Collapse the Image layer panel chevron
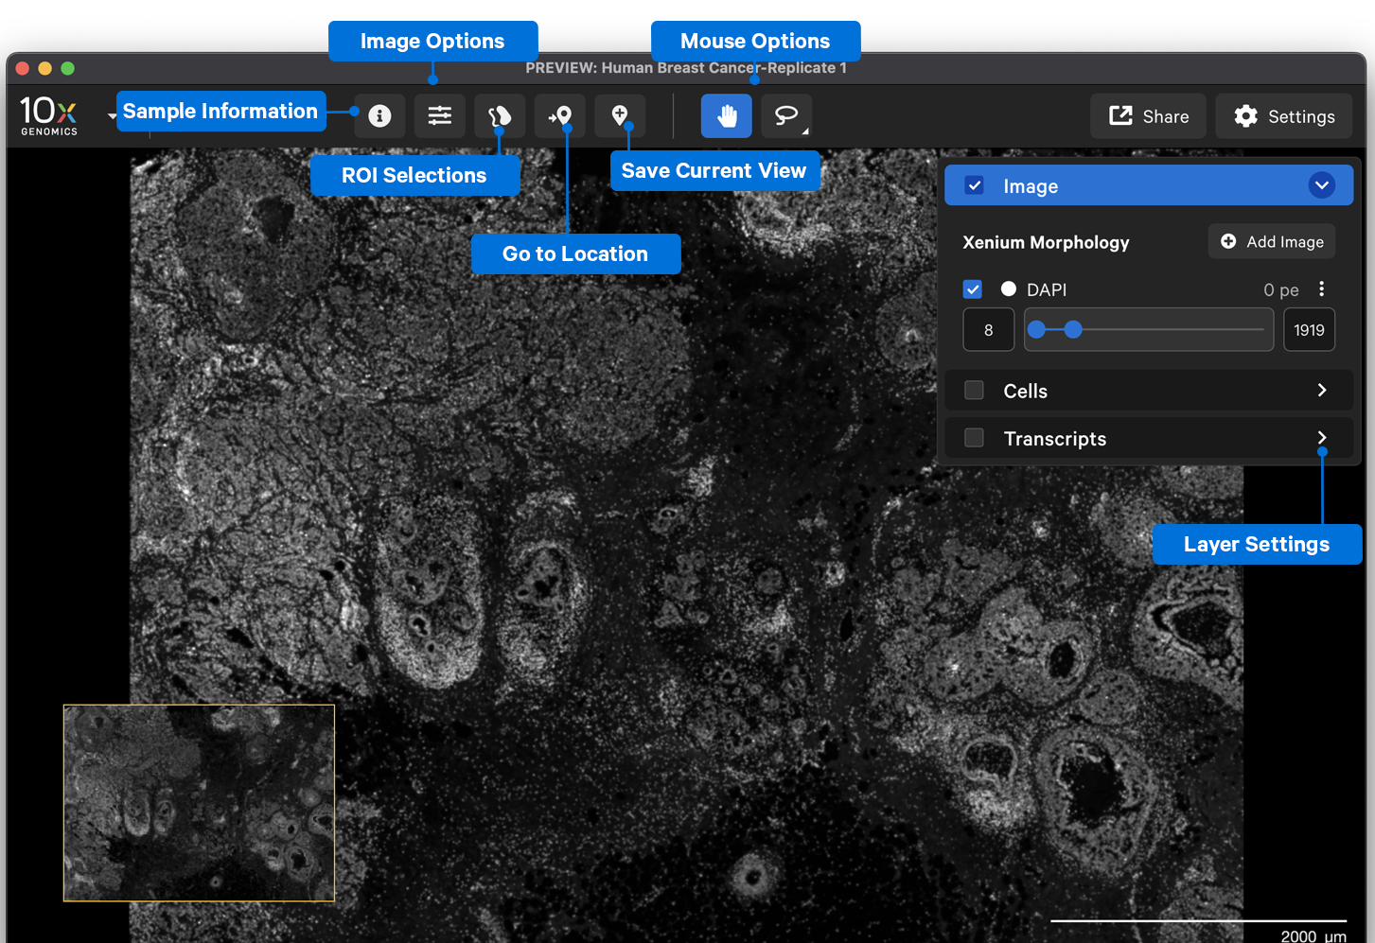The image size is (1375, 943). tap(1321, 185)
